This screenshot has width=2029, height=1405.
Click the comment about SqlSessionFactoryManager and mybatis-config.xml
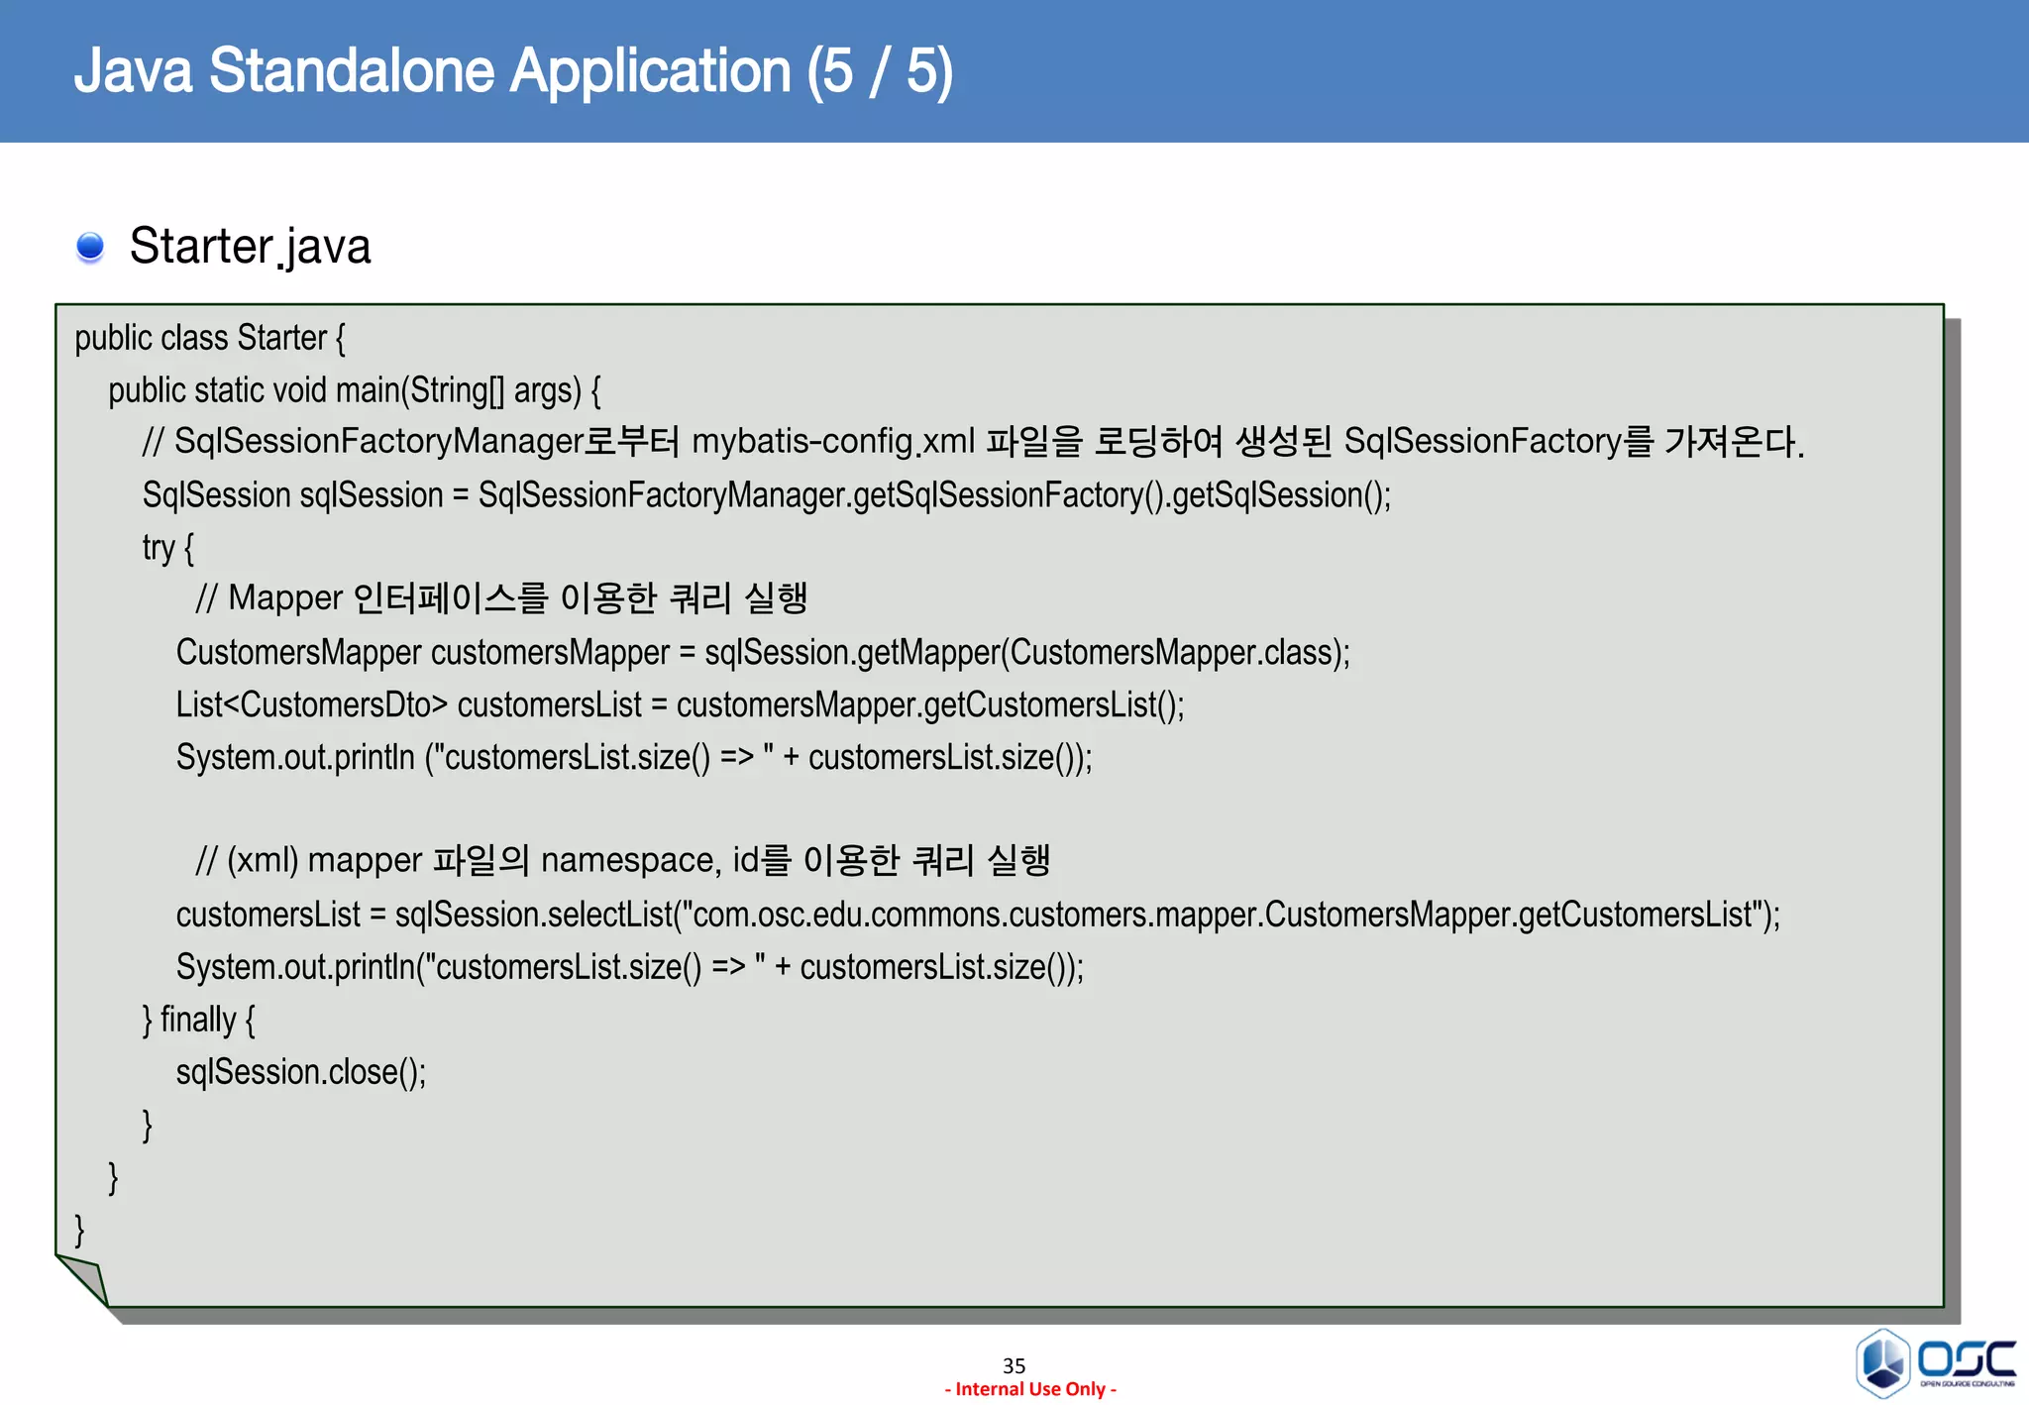coord(973,441)
